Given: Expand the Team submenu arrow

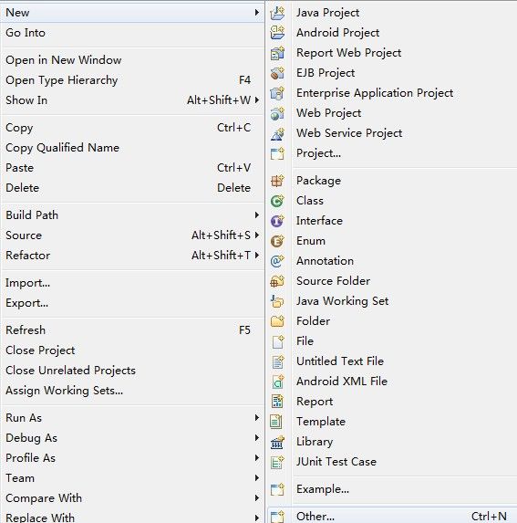Looking at the screenshot, I should 257,478.
